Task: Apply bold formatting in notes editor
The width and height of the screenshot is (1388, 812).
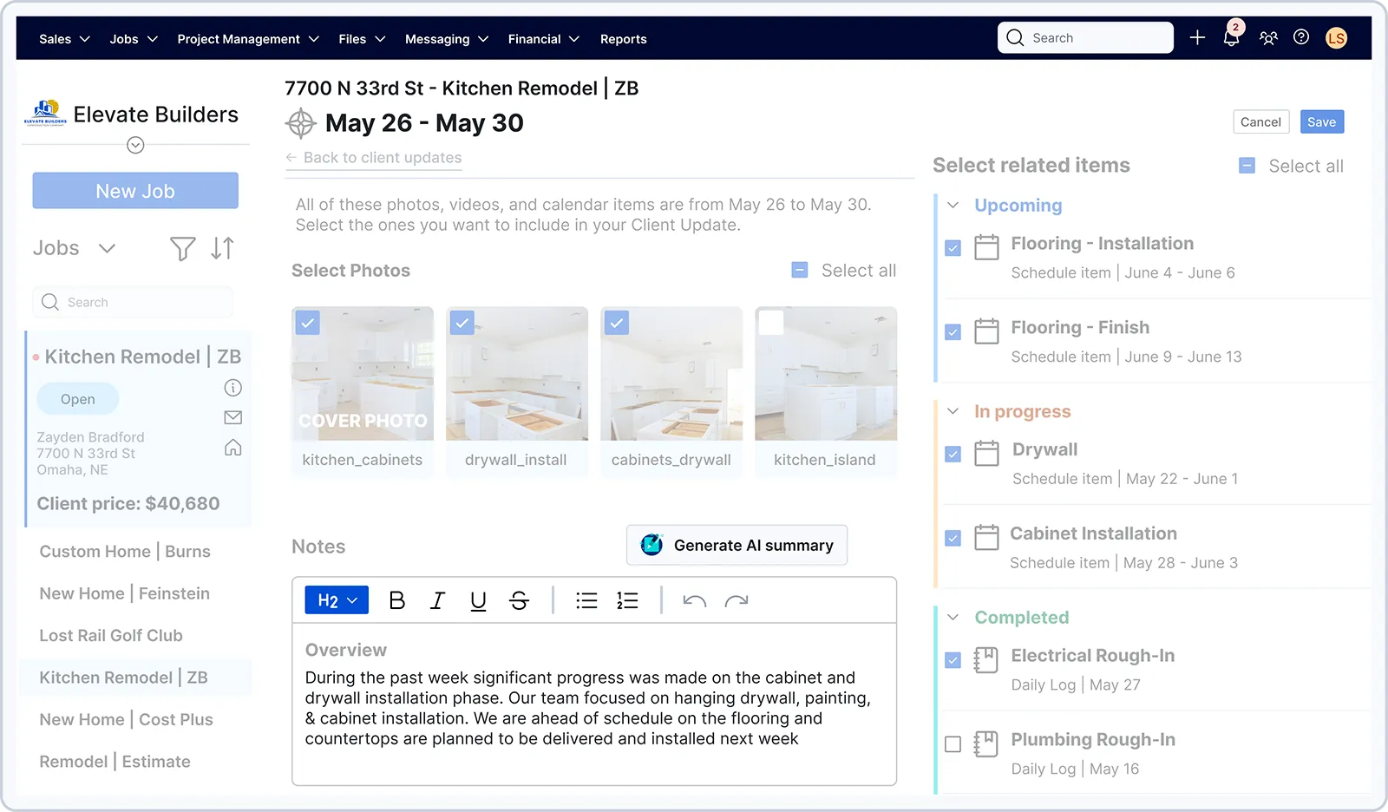Action: [397, 600]
